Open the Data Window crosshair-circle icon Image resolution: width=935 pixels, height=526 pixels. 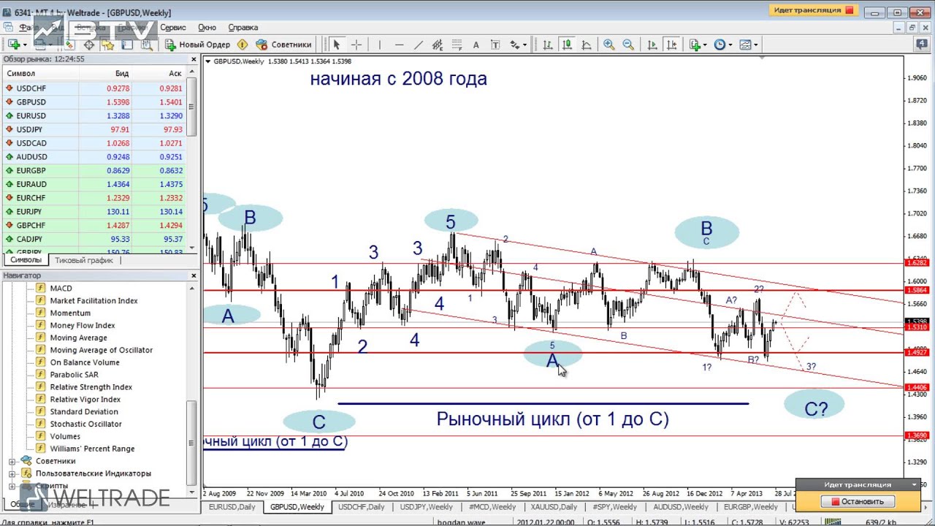pyautogui.click(x=89, y=45)
